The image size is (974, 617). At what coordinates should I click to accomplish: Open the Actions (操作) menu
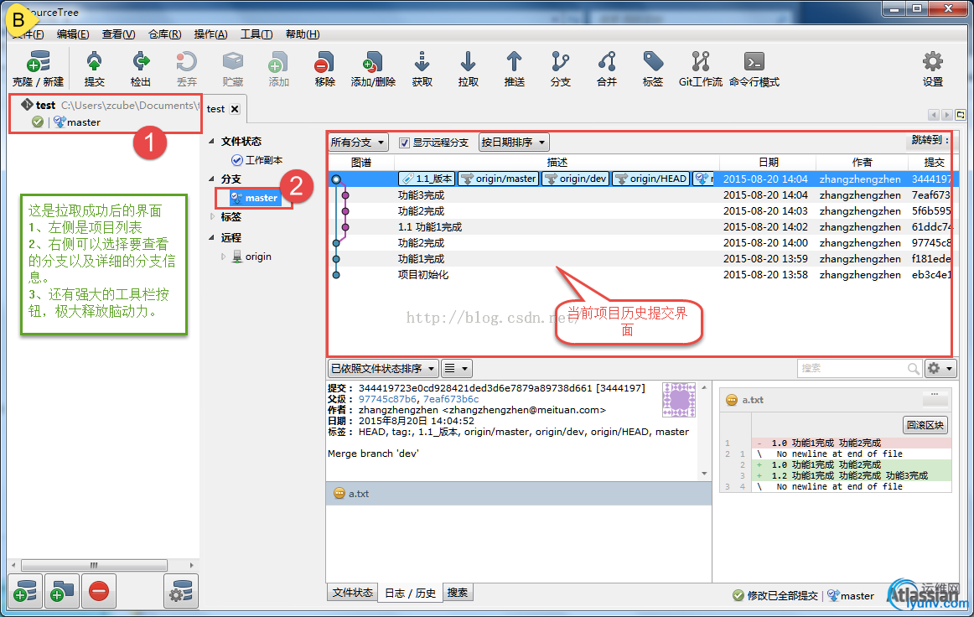tap(210, 34)
